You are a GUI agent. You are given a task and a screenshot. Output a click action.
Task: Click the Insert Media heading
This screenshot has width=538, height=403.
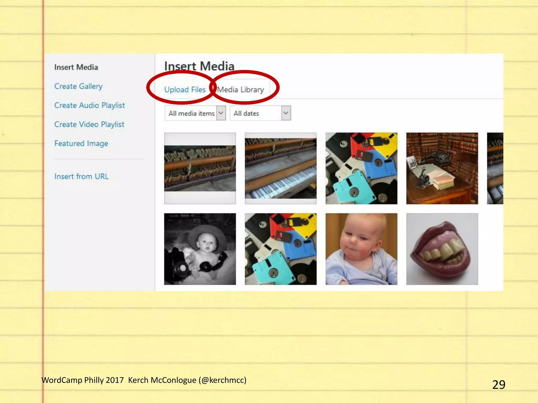click(x=199, y=66)
